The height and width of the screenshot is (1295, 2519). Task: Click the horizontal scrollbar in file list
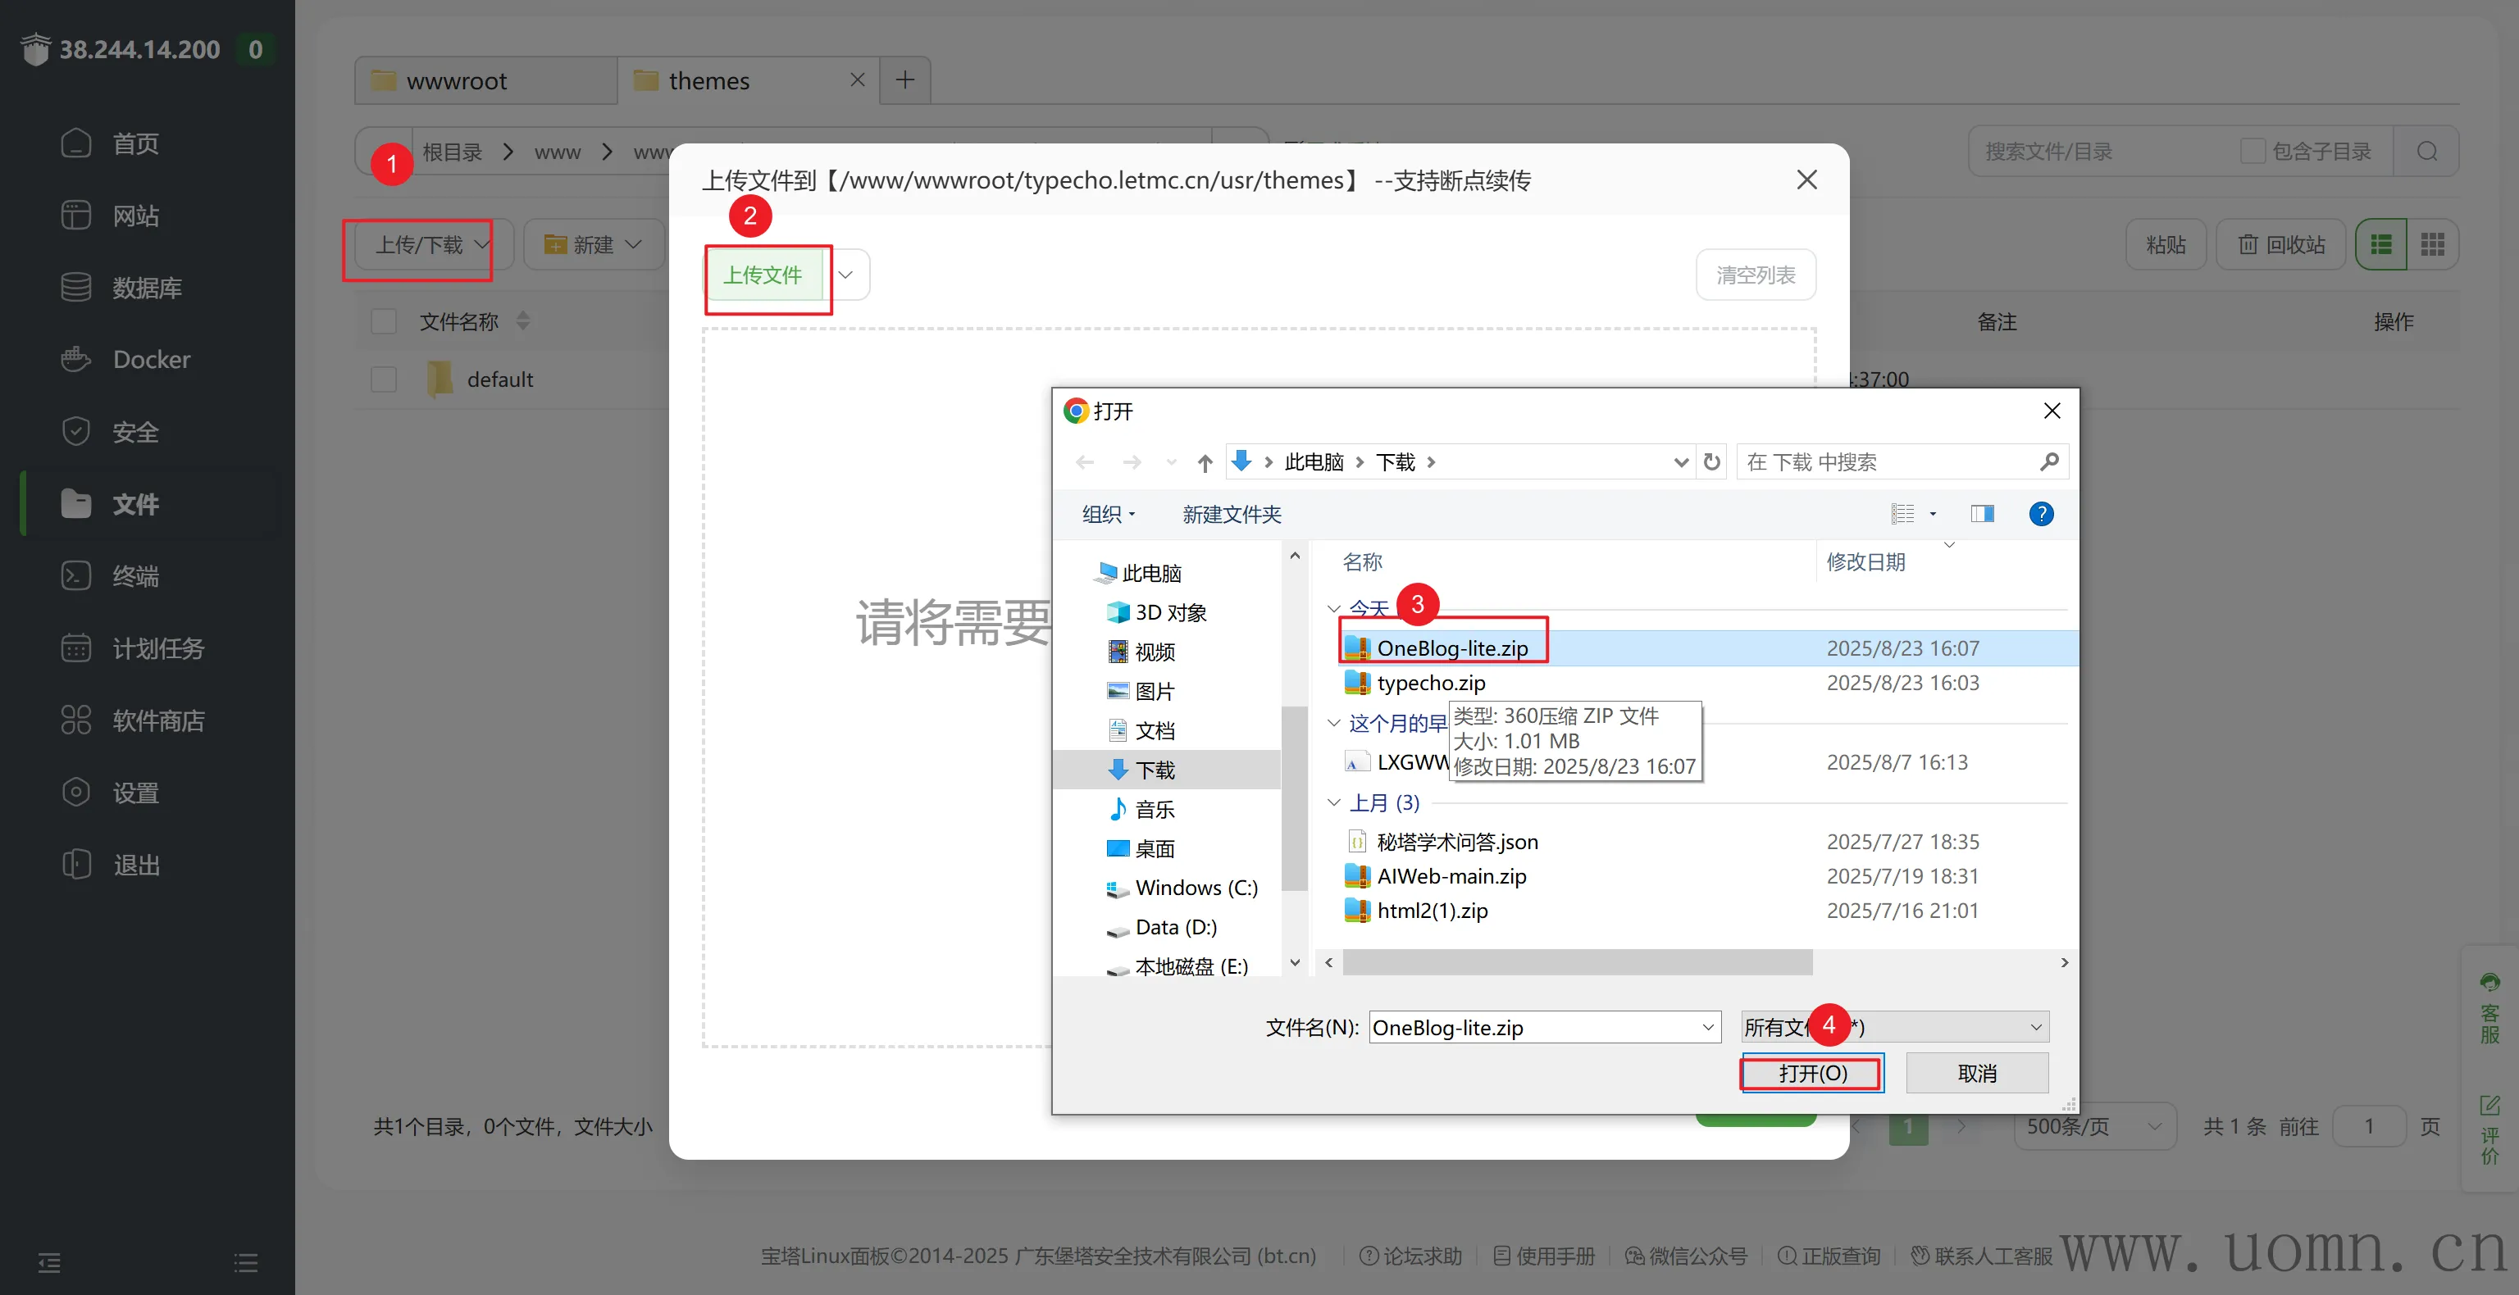(1576, 963)
